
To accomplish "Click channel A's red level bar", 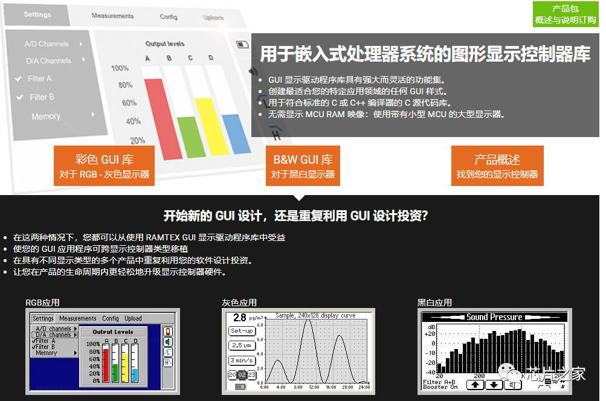I will (105, 365).
